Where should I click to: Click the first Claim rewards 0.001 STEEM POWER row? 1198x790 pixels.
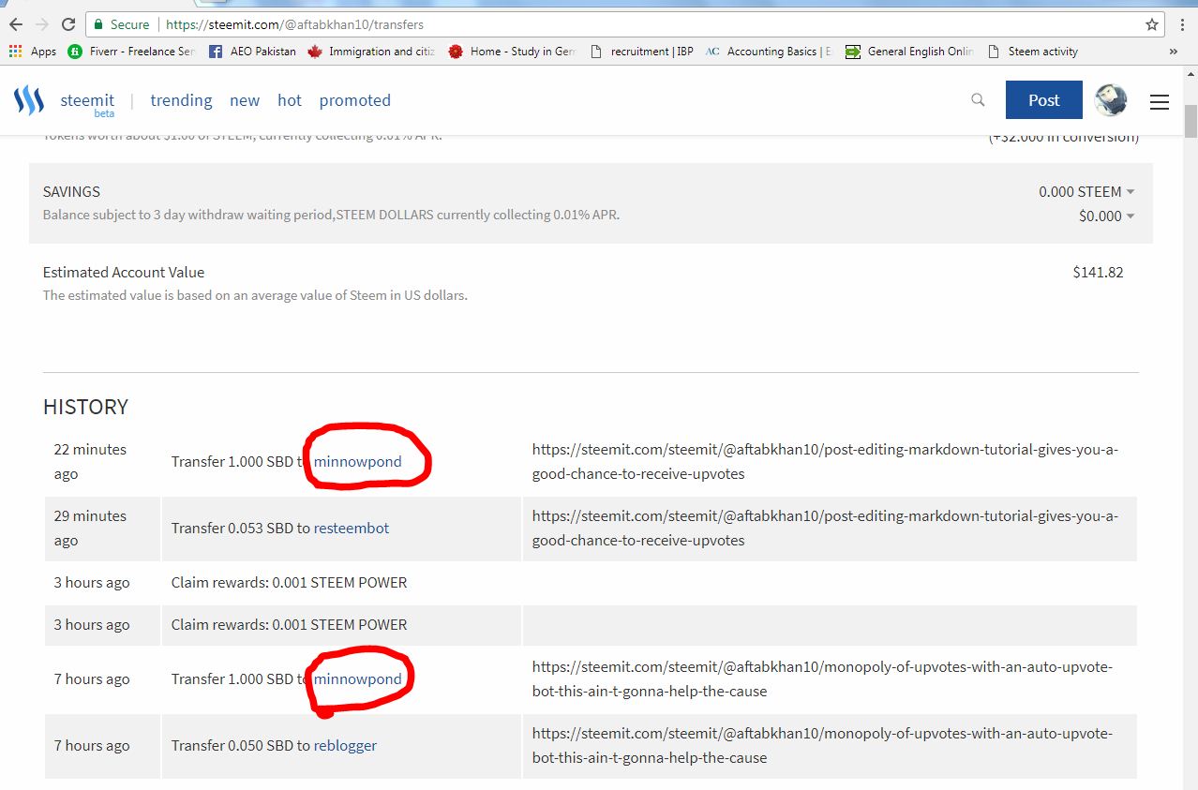coord(591,582)
